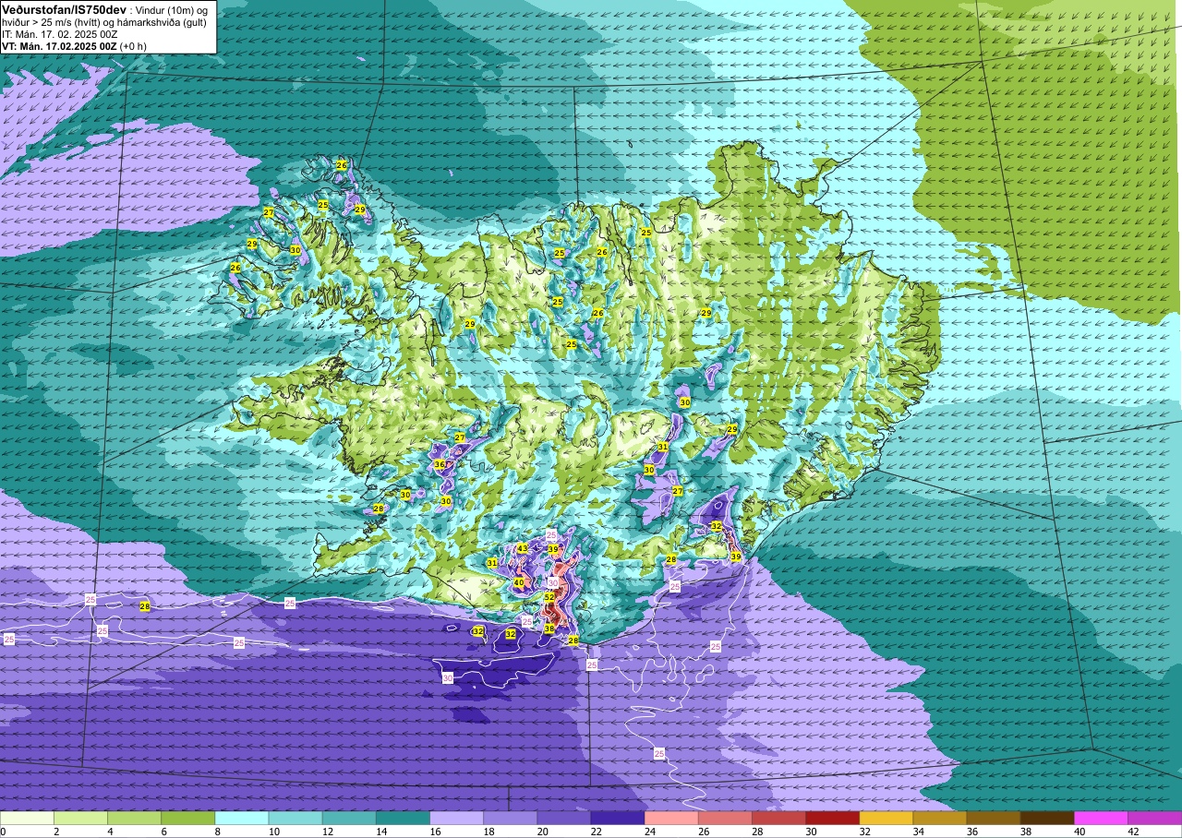Click the '0' tick label on the color scale
Image resolution: width=1182 pixels, height=838 pixels.
click(3, 832)
